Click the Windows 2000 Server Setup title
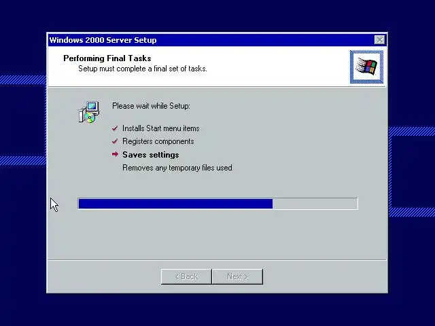Viewport: 435px width, 326px height. (103, 40)
